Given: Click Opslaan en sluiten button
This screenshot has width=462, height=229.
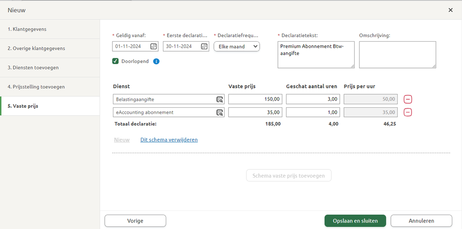Looking at the screenshot, I should [x=355, y=221].
